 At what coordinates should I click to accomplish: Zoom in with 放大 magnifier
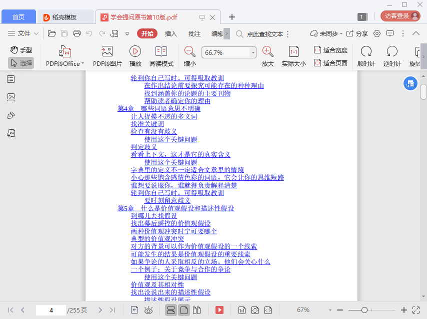[267, 56]
